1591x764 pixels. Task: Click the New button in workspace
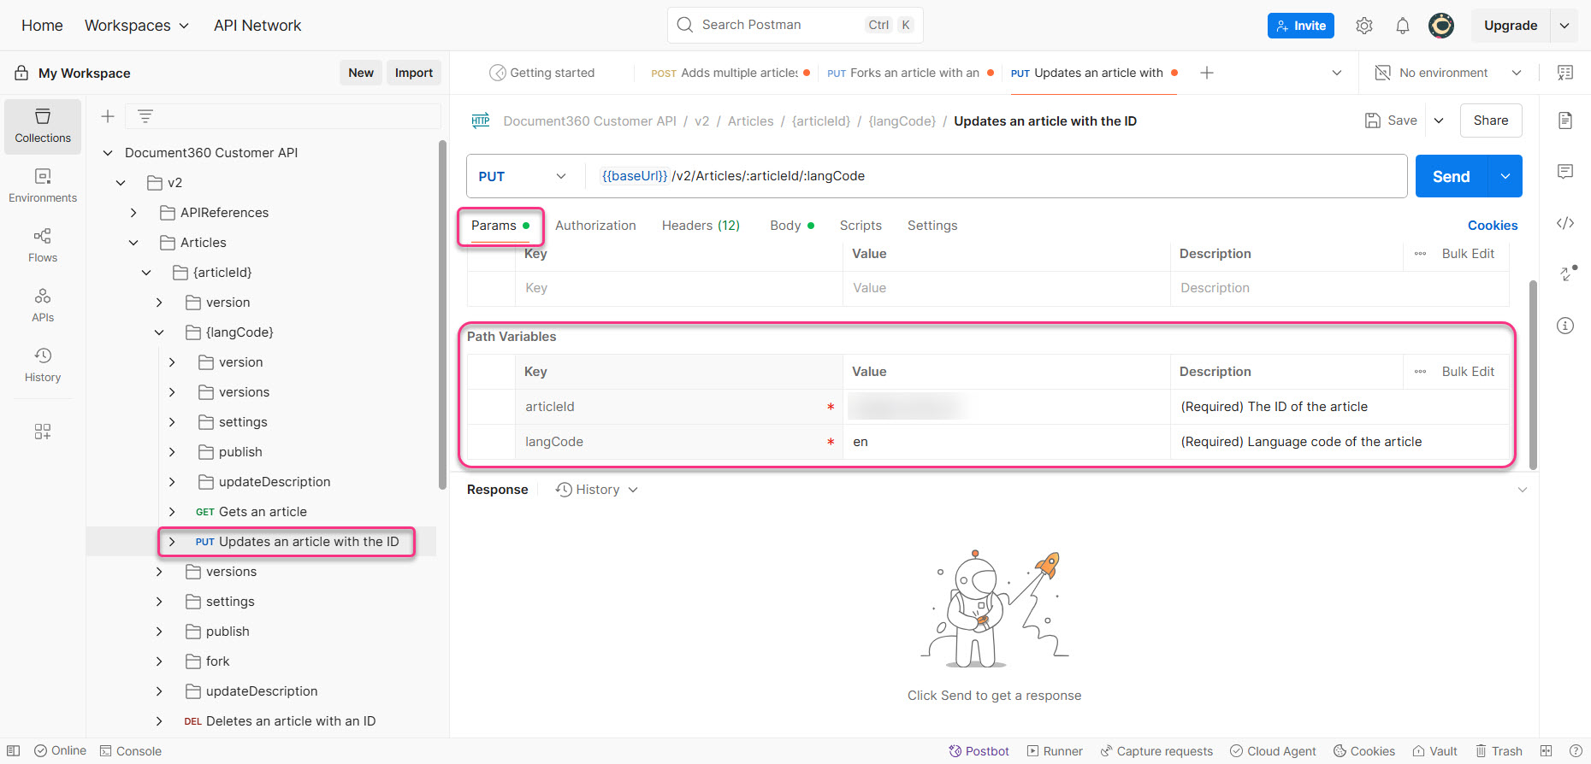pos(361,73)
